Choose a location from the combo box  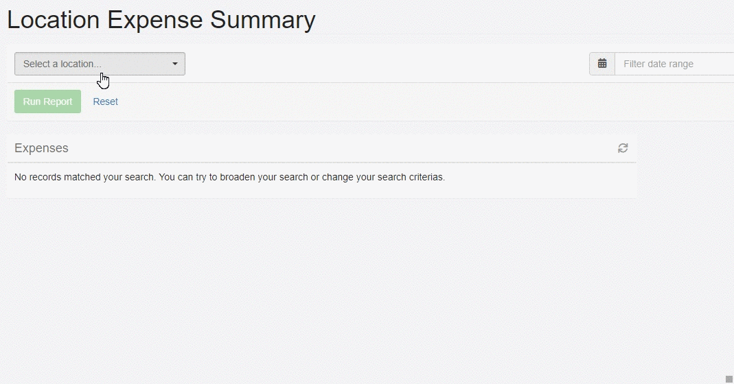(x=100, y=64)
